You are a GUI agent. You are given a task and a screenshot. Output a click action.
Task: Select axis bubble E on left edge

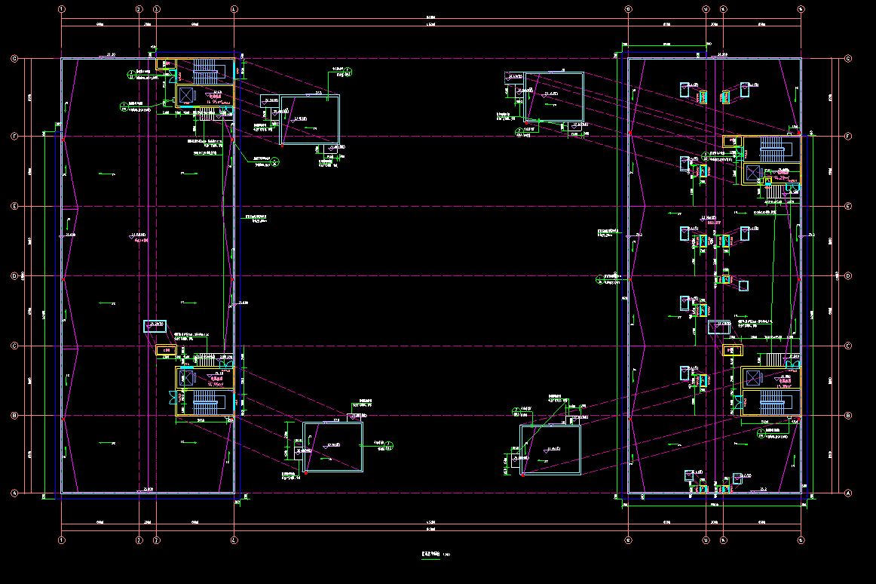point(14,206)
